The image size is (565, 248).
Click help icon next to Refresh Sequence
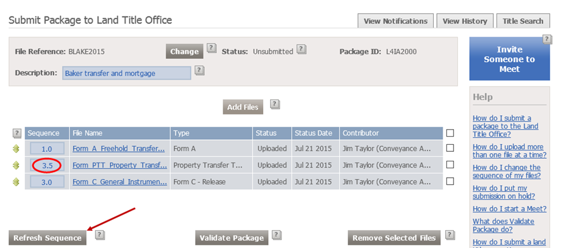coord(100,235)
